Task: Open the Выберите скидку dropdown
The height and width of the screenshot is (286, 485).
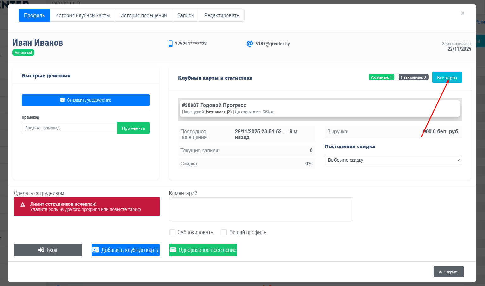Action: tap(393, 160)
